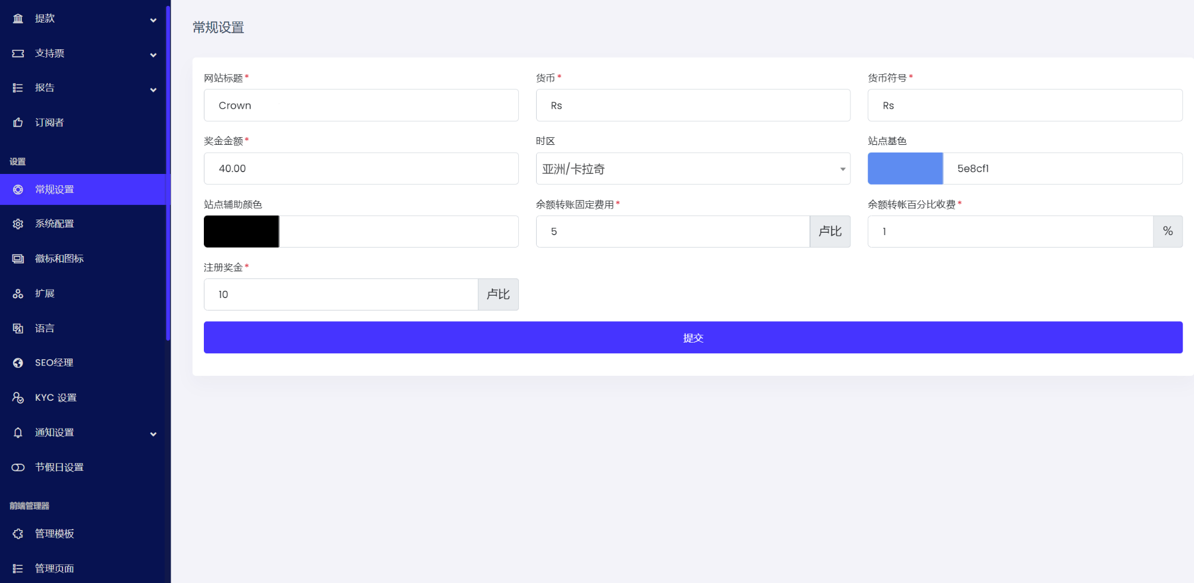Focus the 余额转账固定费用 input field
The height and width of the screenshot is (583, 1194).
pyautogui.click(x=673, y=232)
